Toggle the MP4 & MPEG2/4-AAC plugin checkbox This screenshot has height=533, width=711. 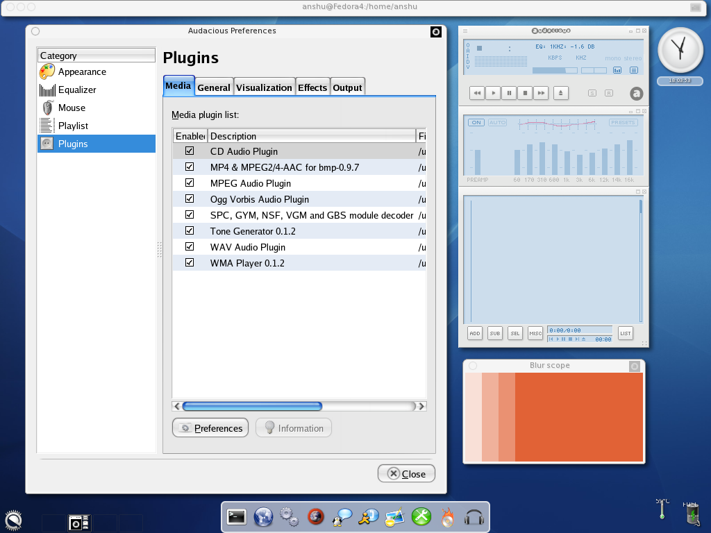click(190, 167)
